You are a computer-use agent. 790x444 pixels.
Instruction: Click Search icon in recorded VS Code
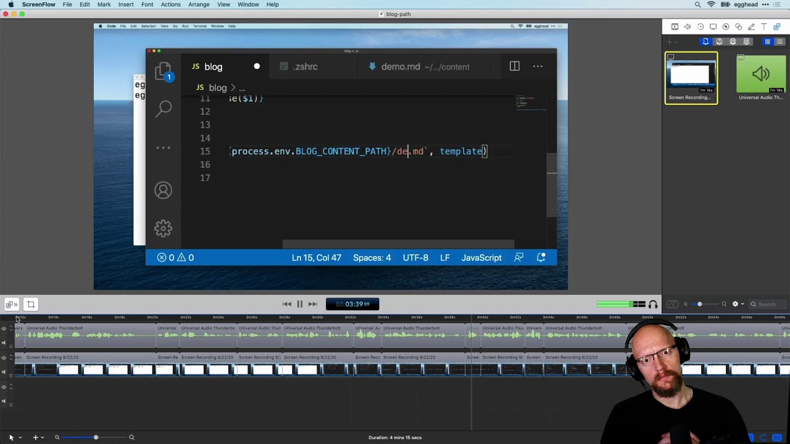tap(164, 109)
